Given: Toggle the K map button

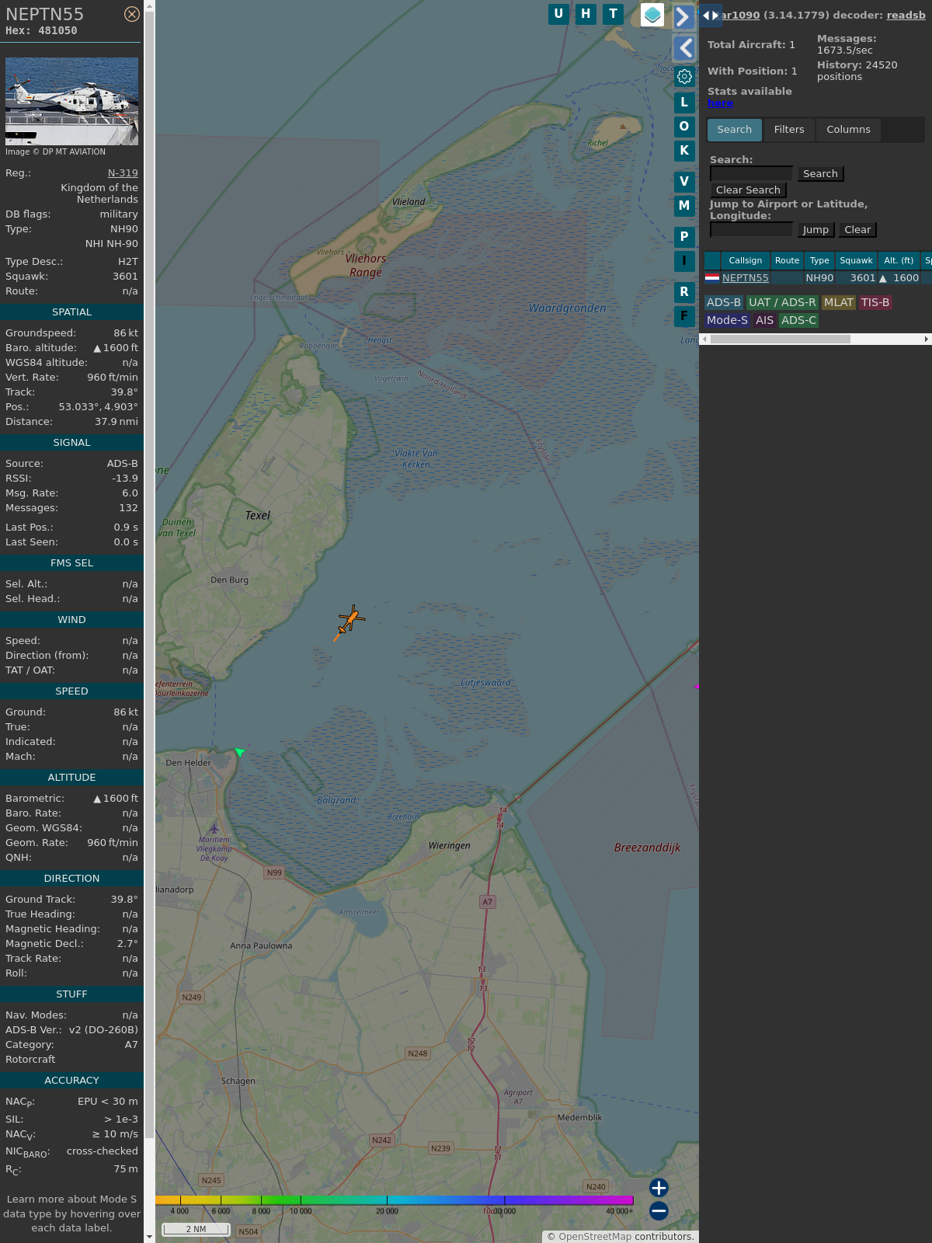Looking at the screenshot, I should (x=684, y=151).
